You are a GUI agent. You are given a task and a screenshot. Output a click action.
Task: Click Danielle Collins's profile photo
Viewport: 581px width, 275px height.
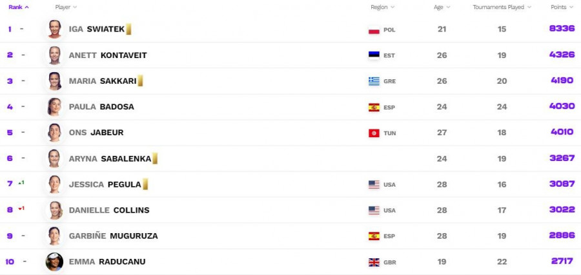pyautogui.click(x=54, y=210)
